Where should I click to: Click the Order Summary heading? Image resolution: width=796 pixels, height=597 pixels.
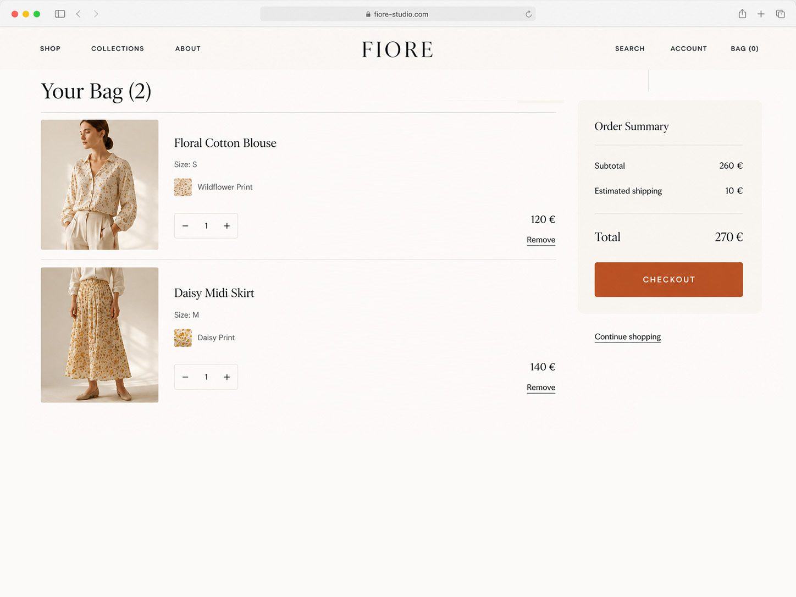632,126
